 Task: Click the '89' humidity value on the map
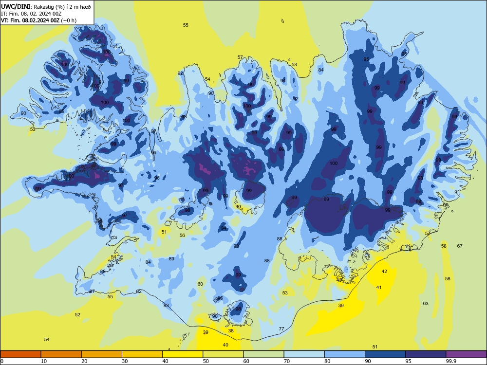click(171, 259)
